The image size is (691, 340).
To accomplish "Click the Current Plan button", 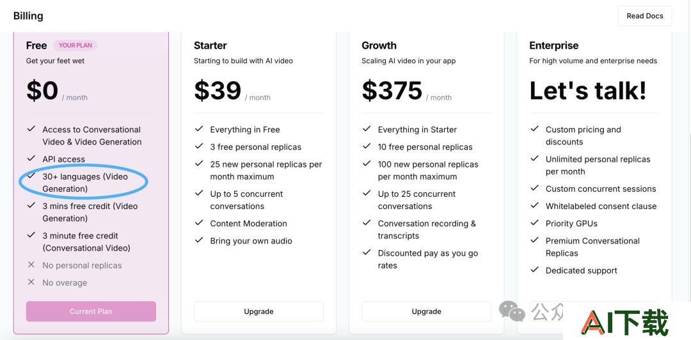I will [x=91, y=311].
